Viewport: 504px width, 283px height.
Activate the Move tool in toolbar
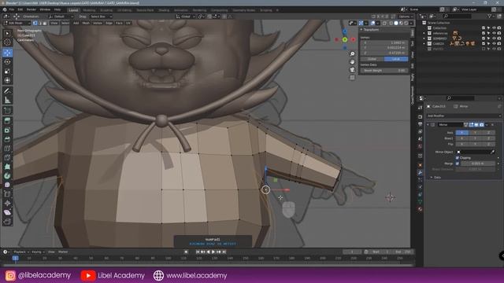[7, 53]
